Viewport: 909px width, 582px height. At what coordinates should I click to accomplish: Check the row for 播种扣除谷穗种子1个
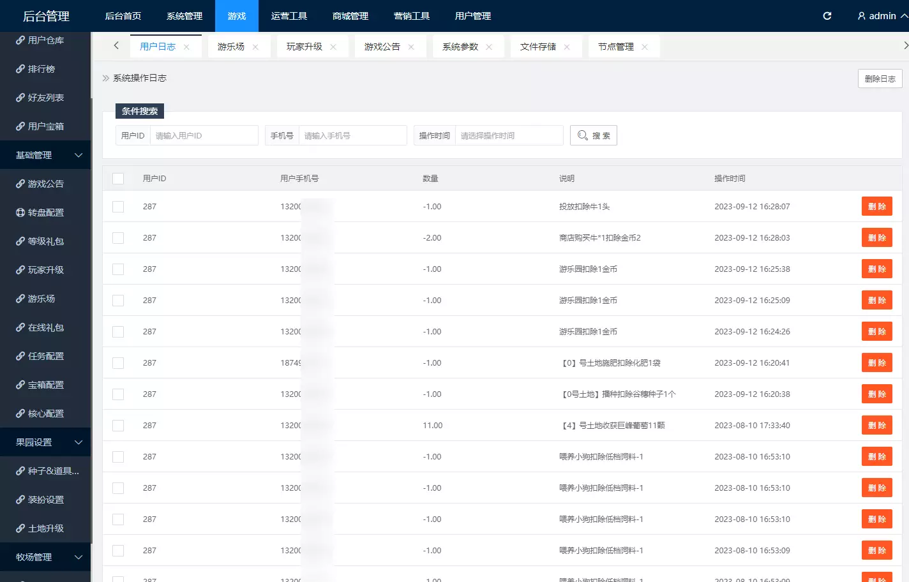tap(118, 394)
